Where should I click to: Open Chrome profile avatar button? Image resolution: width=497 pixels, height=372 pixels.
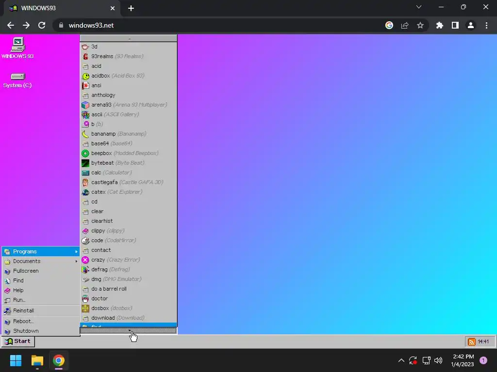471,25
